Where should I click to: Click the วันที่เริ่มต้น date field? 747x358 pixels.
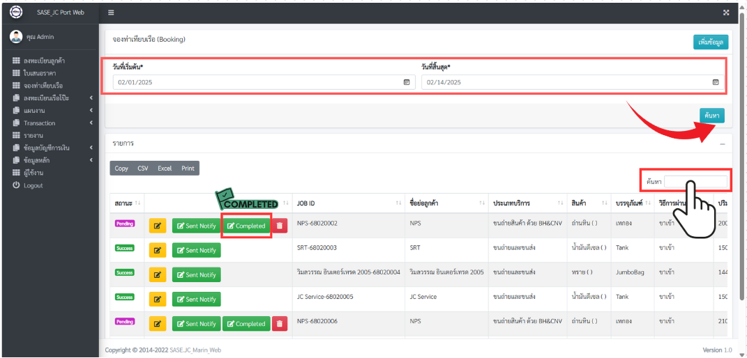[x=264, y=82]
